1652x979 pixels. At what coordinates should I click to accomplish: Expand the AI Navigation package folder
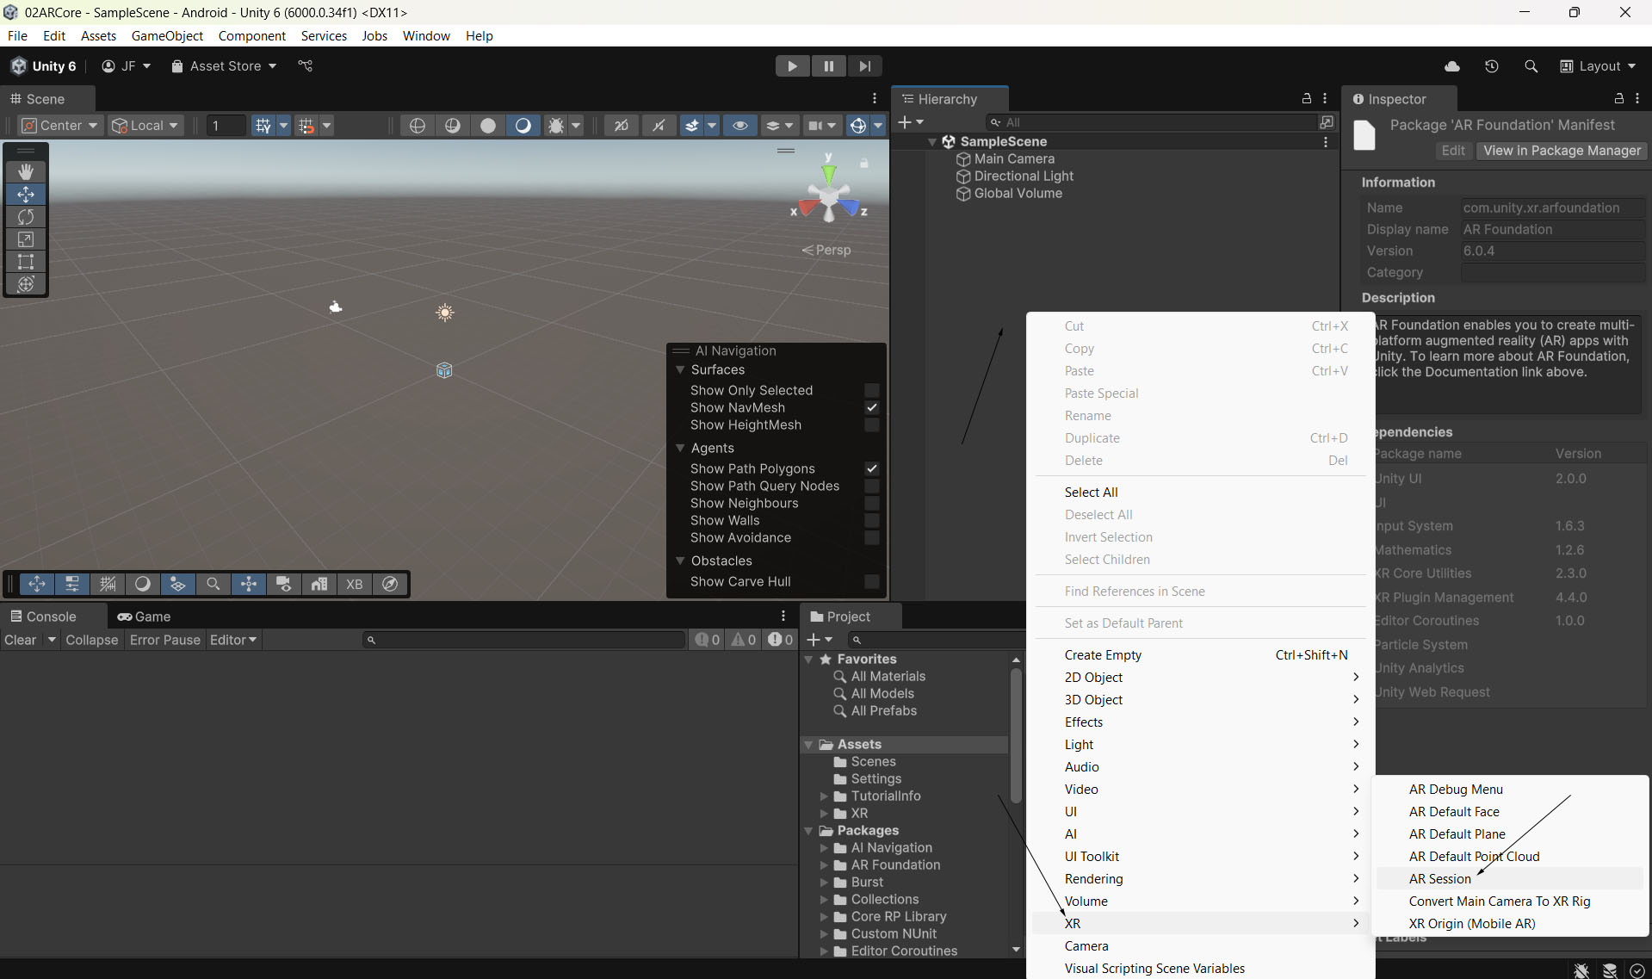coord(824,848)
